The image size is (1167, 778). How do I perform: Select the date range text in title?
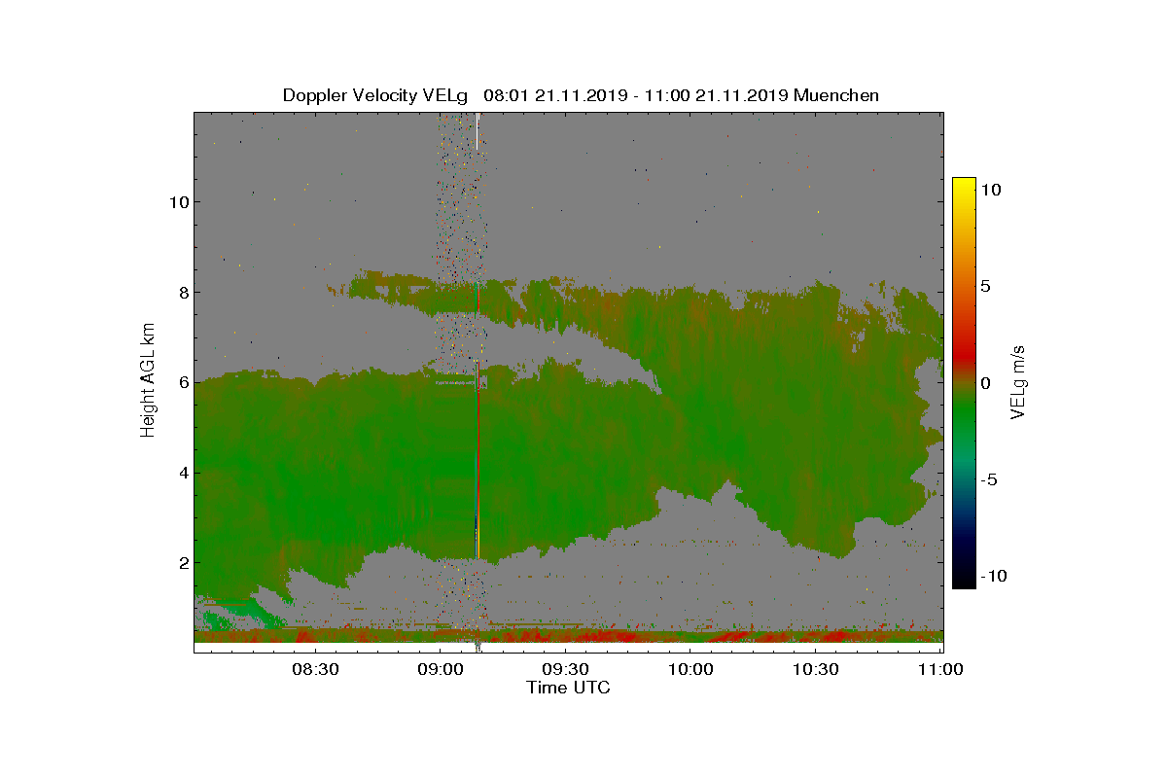pos(636,95)
